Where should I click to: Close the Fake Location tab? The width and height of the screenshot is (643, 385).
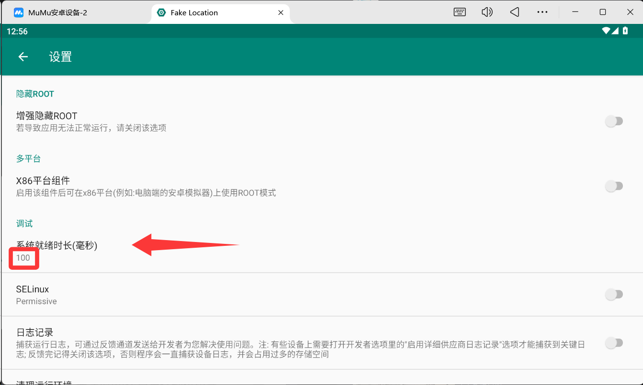[x=282, y=13]
